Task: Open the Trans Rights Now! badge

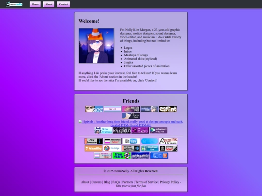Action: [103, 155]
